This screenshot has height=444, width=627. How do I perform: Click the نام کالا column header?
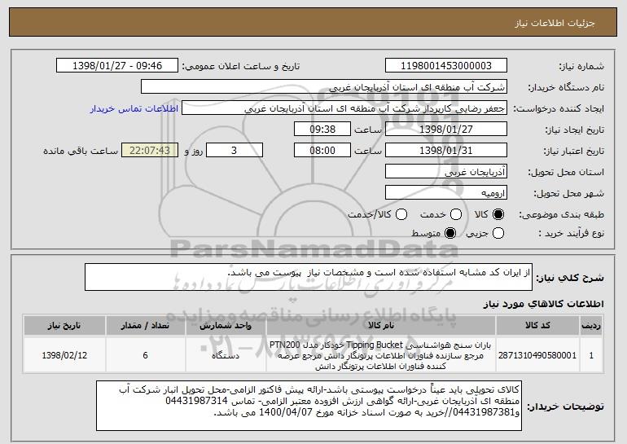[381, 326]
